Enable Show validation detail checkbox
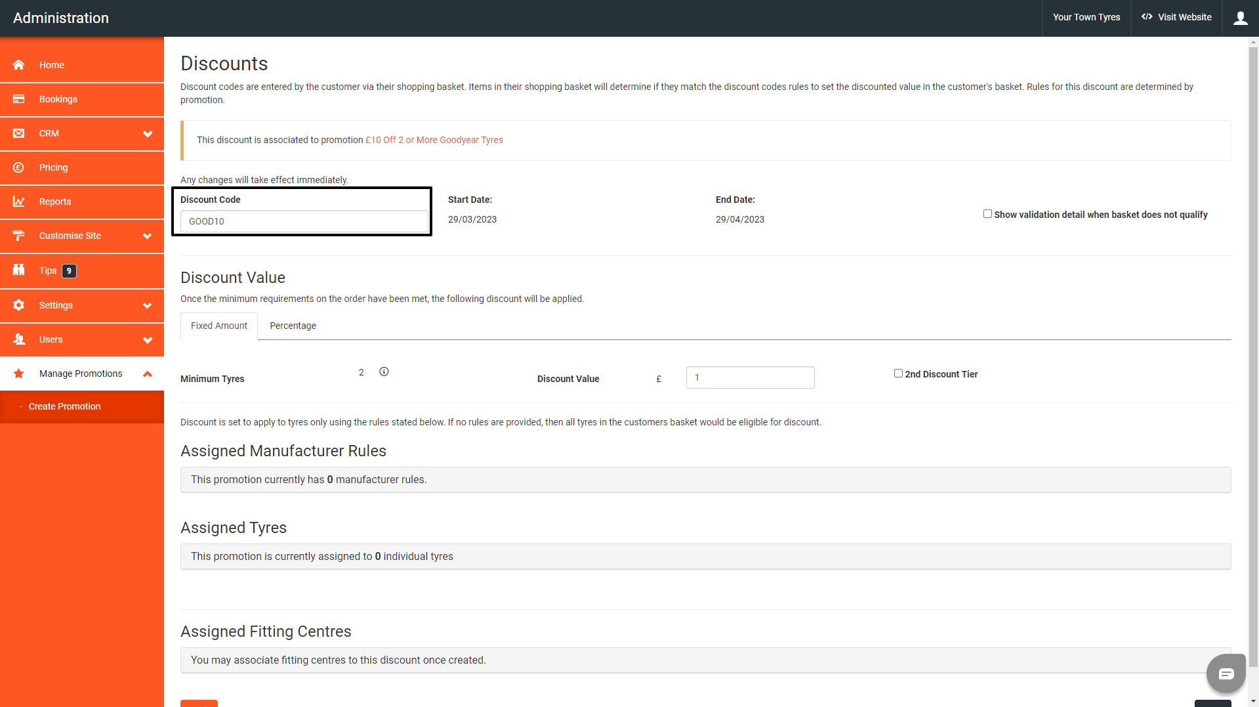Image resolution: width=1259 pixels, height=707 pixels. click(987, 214)
